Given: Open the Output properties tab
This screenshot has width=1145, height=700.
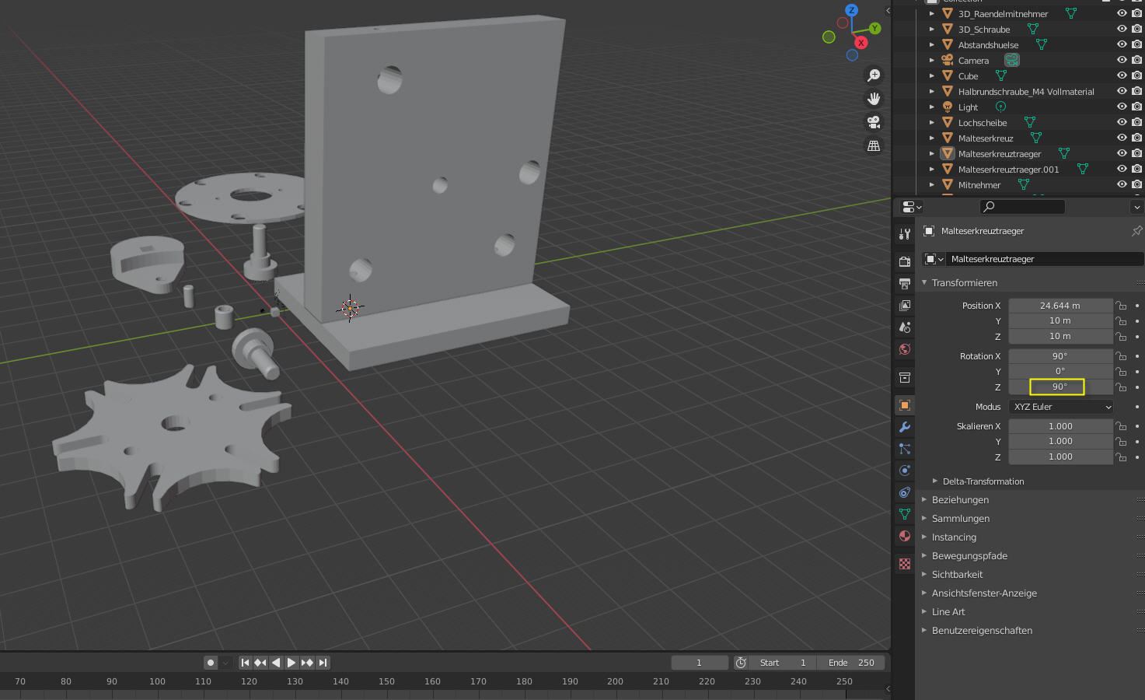Looking at the screenshot, I should 904,283.
